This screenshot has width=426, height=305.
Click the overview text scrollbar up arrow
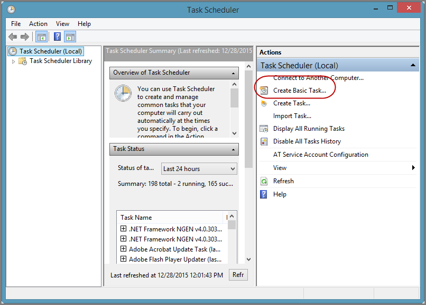coord(235,84)
